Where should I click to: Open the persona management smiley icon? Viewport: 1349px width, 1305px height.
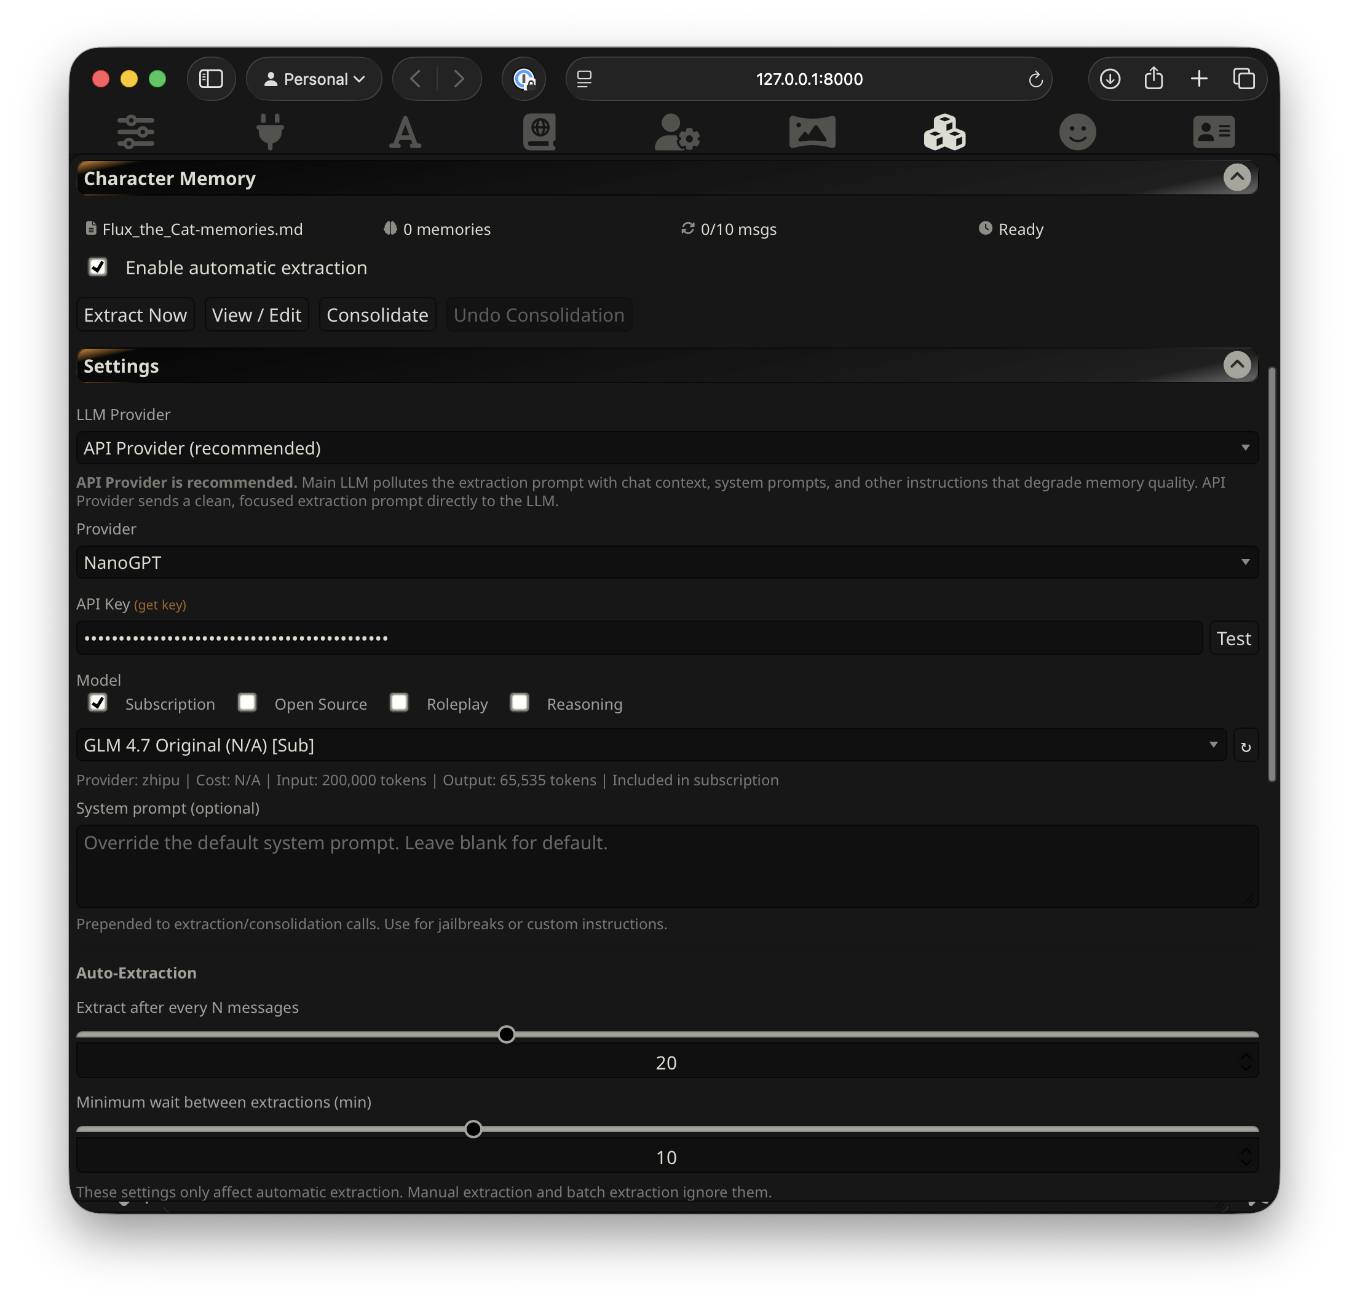[1077, 132]
